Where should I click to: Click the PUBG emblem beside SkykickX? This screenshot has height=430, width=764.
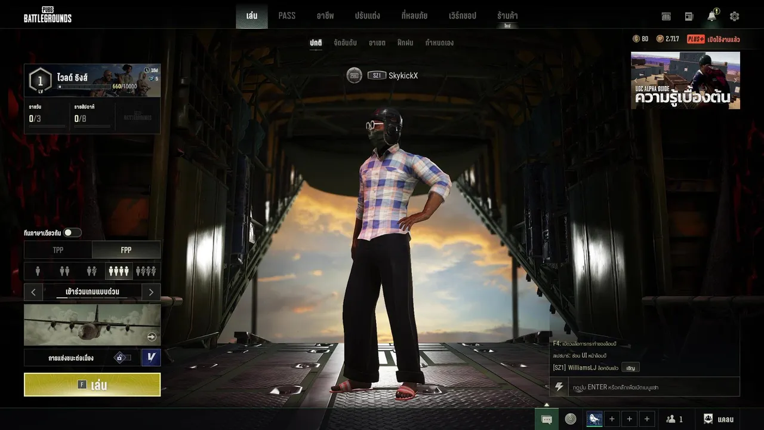355,75
